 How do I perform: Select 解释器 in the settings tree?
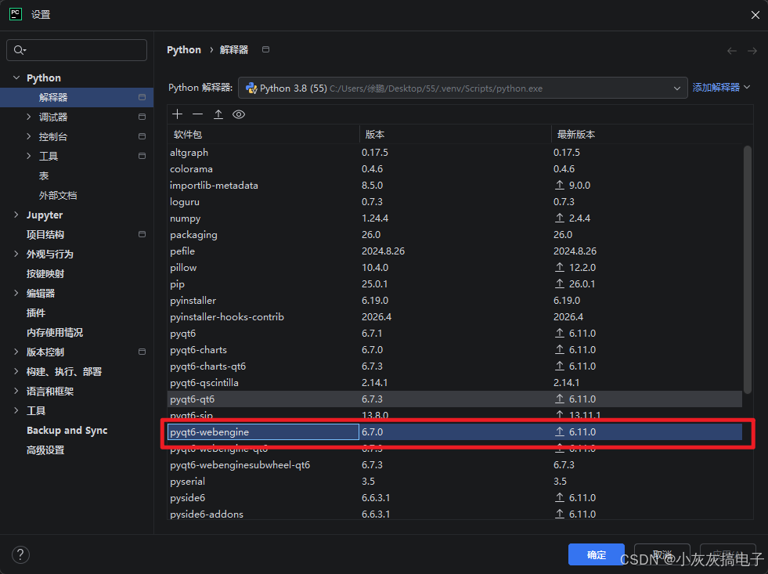(77, 97)
